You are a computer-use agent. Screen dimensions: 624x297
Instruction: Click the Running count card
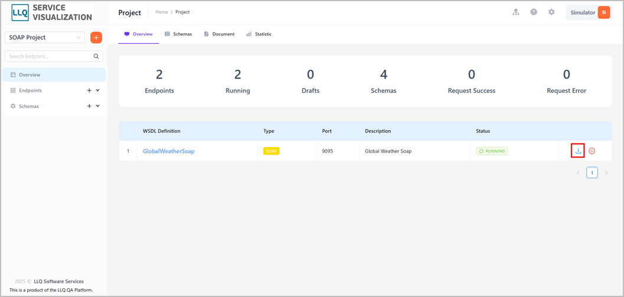point(237,81)
